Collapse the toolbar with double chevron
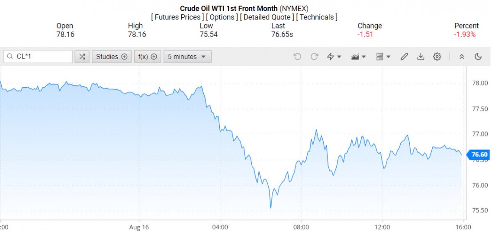This screenshot has width=495, height=231. (x=462, y=57)
